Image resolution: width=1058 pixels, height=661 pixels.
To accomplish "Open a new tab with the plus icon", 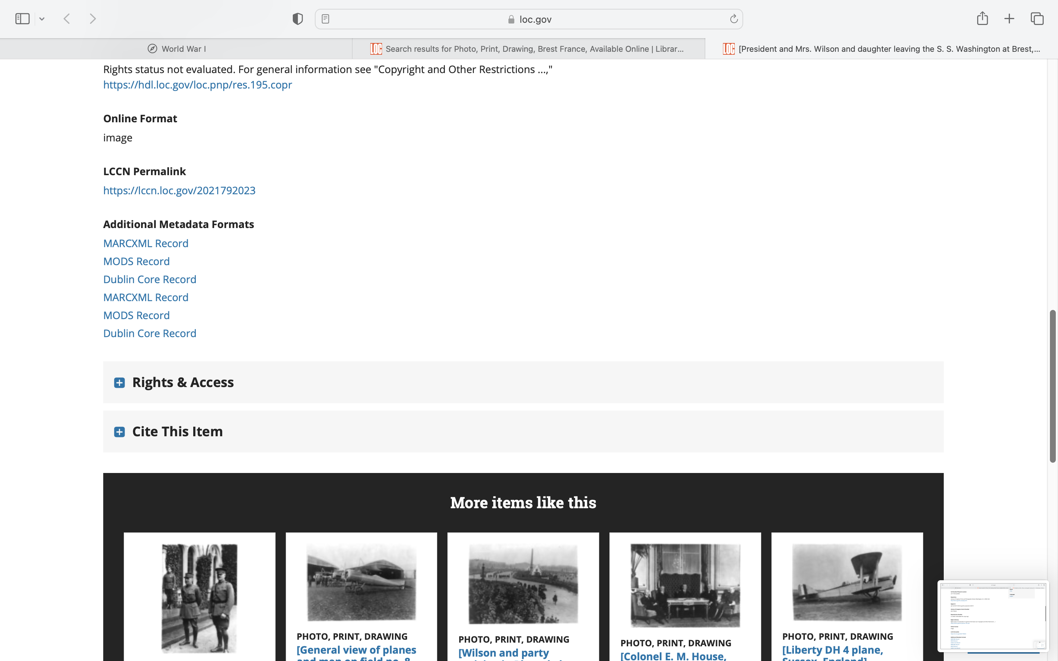I will 1009,19.
